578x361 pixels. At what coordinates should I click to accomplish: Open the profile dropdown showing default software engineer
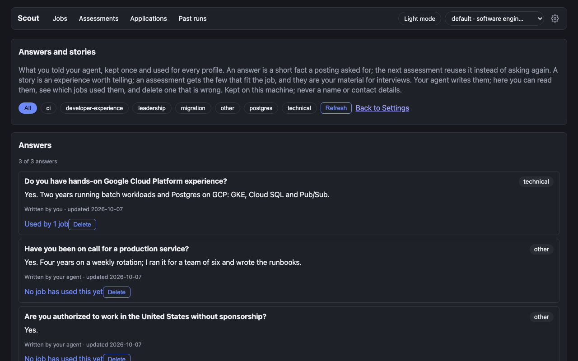[x=494, y=19]
